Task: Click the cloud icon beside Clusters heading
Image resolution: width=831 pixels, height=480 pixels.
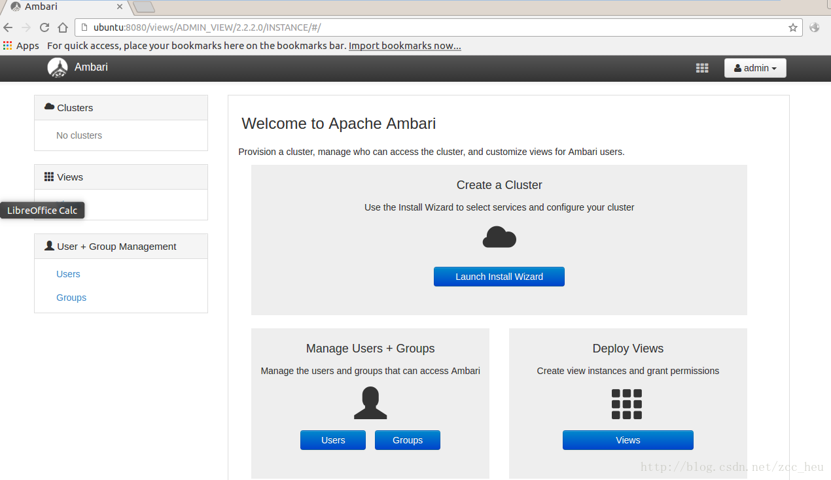Action: click(49, 107)
